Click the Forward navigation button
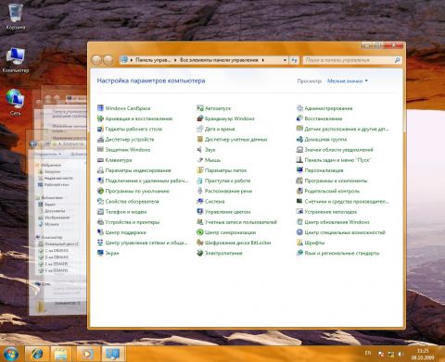The height and width of the screenshot is (362, 445). tap(108, 60)
